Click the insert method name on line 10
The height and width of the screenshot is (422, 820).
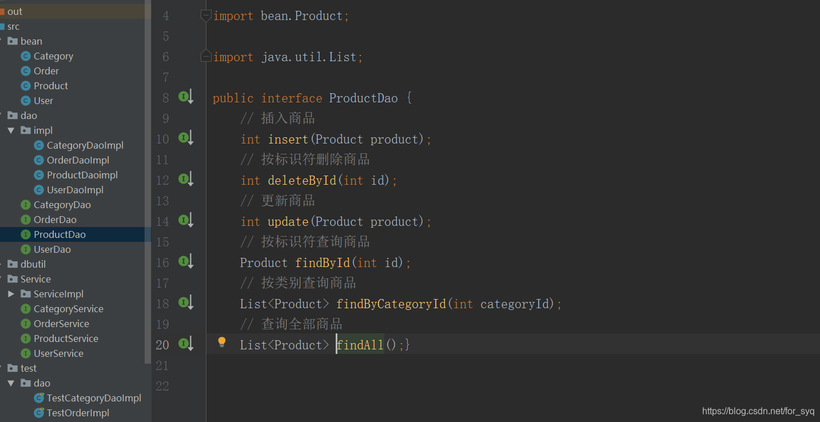tap(288, 139)
